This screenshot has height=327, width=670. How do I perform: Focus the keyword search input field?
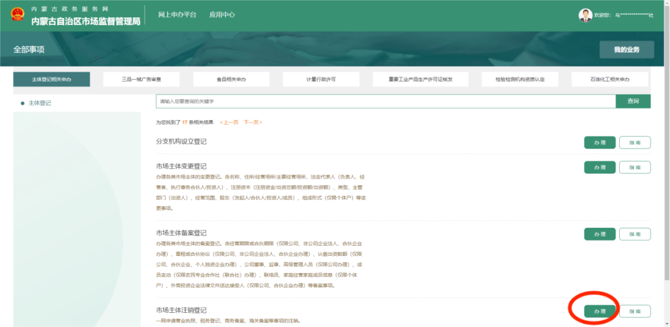[x=386, y=102]
